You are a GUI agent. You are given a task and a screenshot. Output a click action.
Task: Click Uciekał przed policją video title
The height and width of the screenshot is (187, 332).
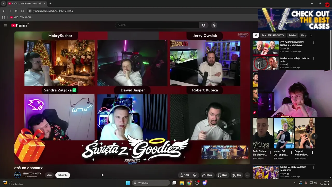[294, 60]
